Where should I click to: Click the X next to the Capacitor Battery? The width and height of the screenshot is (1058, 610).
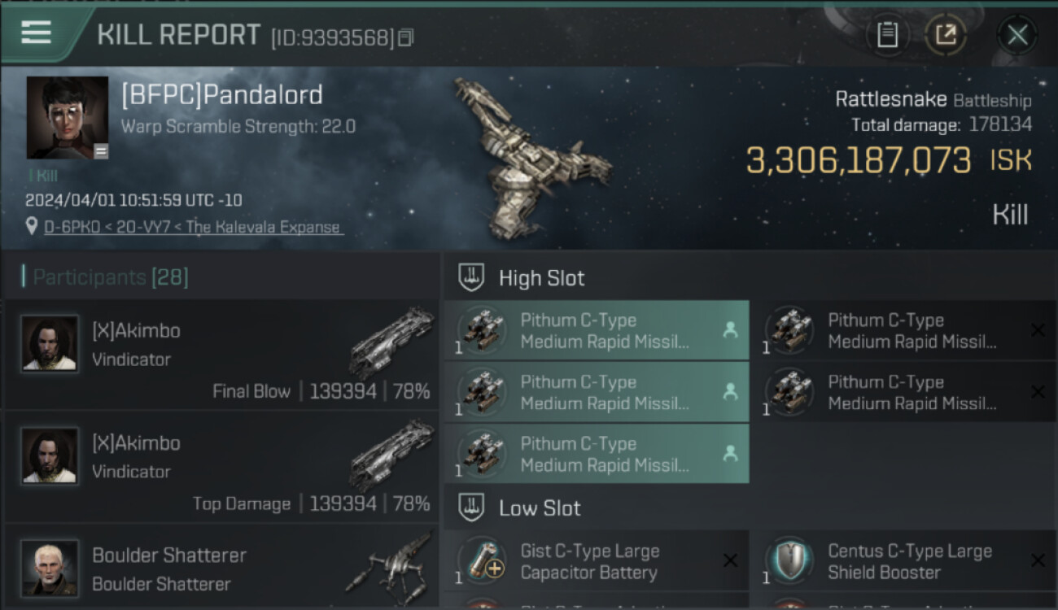730,560
